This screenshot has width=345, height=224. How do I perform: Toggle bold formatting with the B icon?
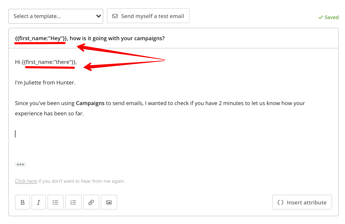click(22, 202)
